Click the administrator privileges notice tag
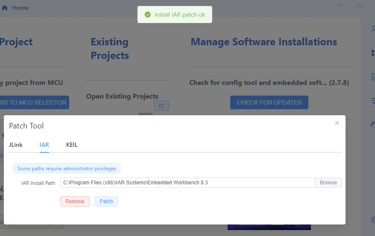This screenshot has height=236, width=375. point(67,169)
